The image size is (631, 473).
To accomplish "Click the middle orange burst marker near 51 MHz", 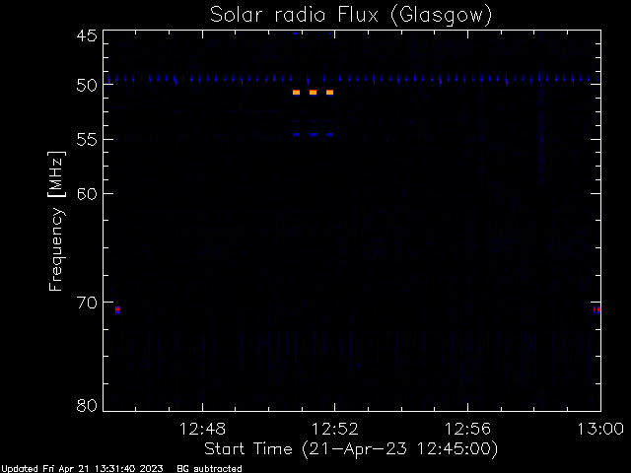I will click(x=313, y=93).
